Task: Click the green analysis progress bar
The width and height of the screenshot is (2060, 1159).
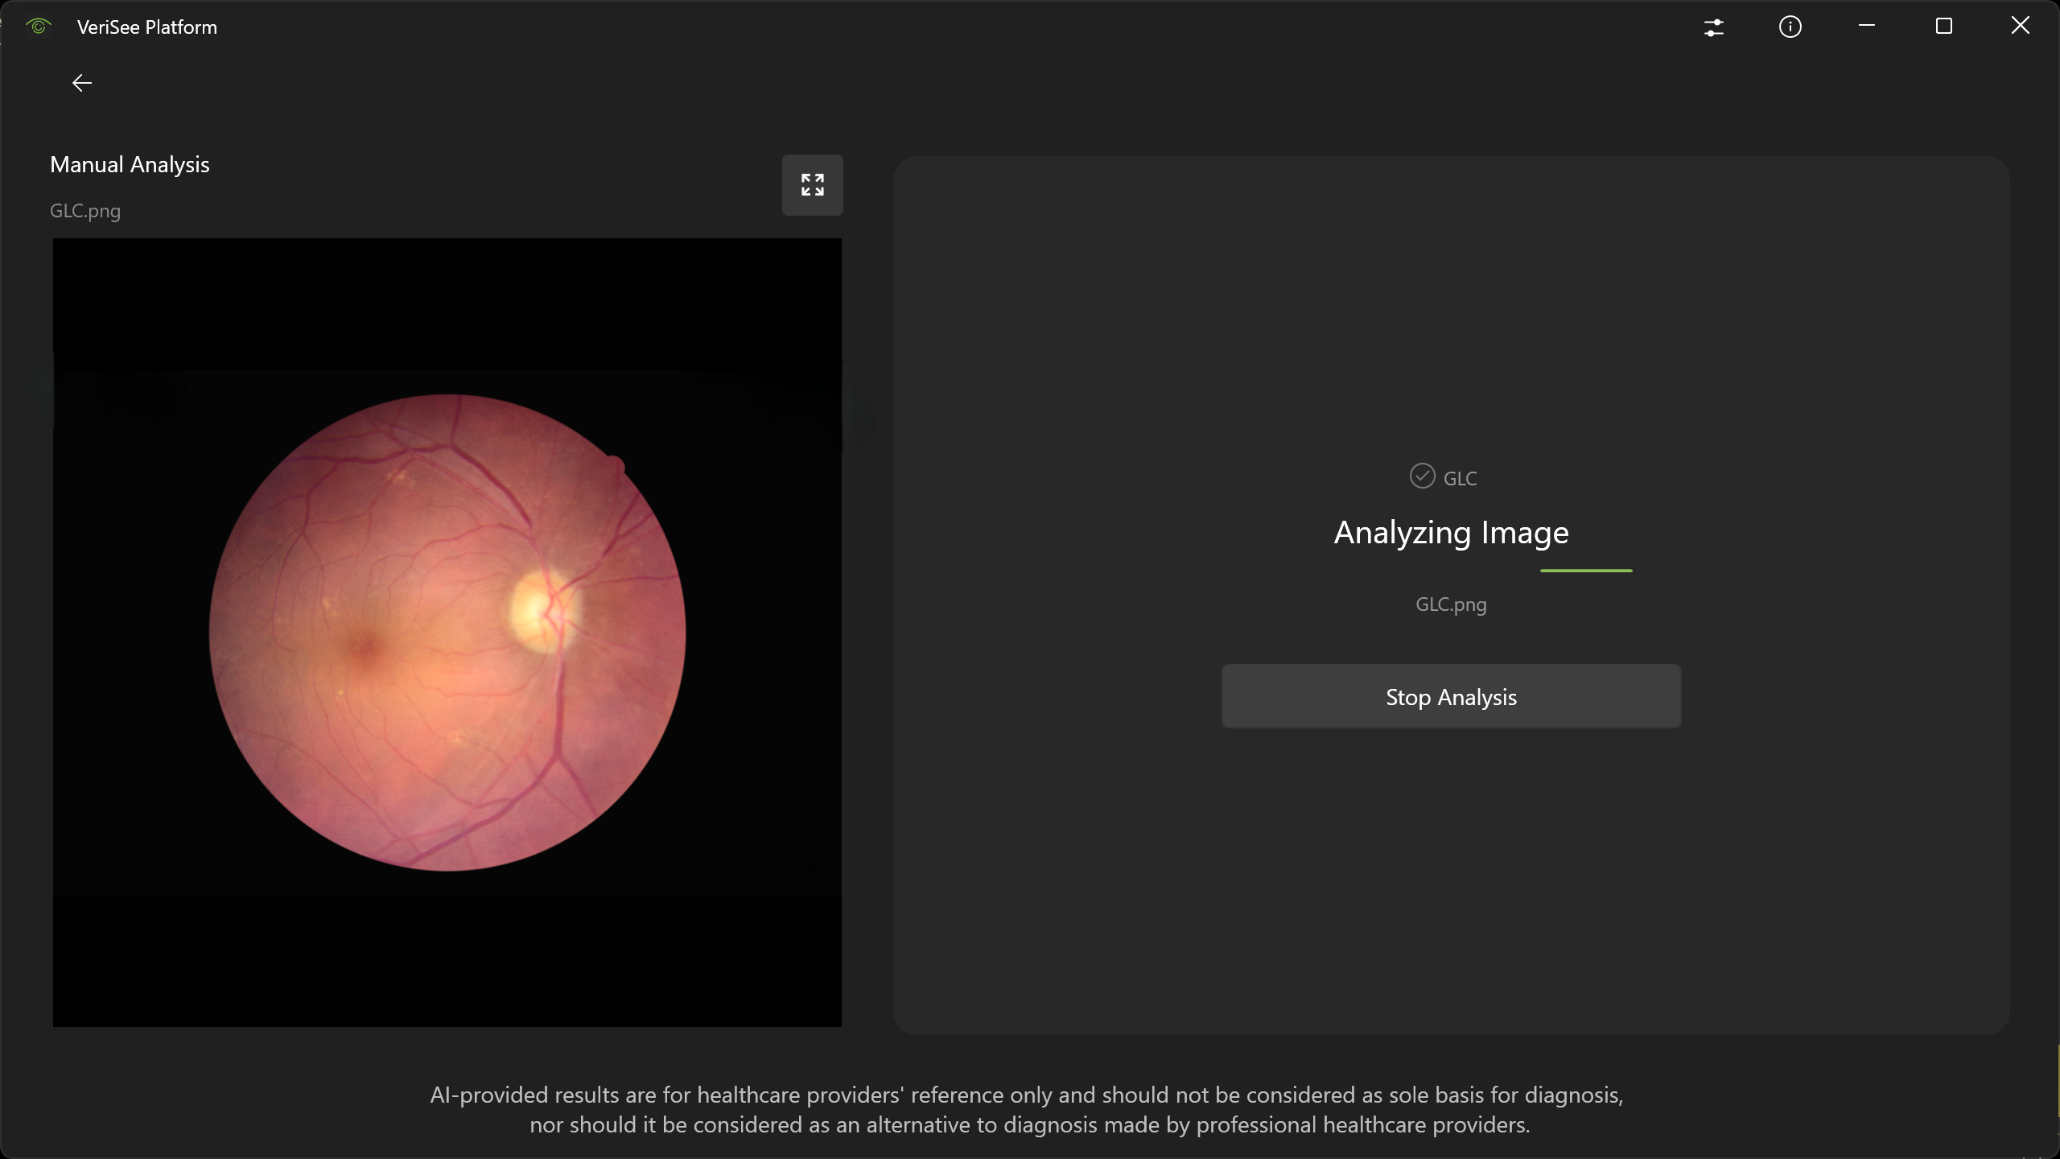Action: 1585,571
